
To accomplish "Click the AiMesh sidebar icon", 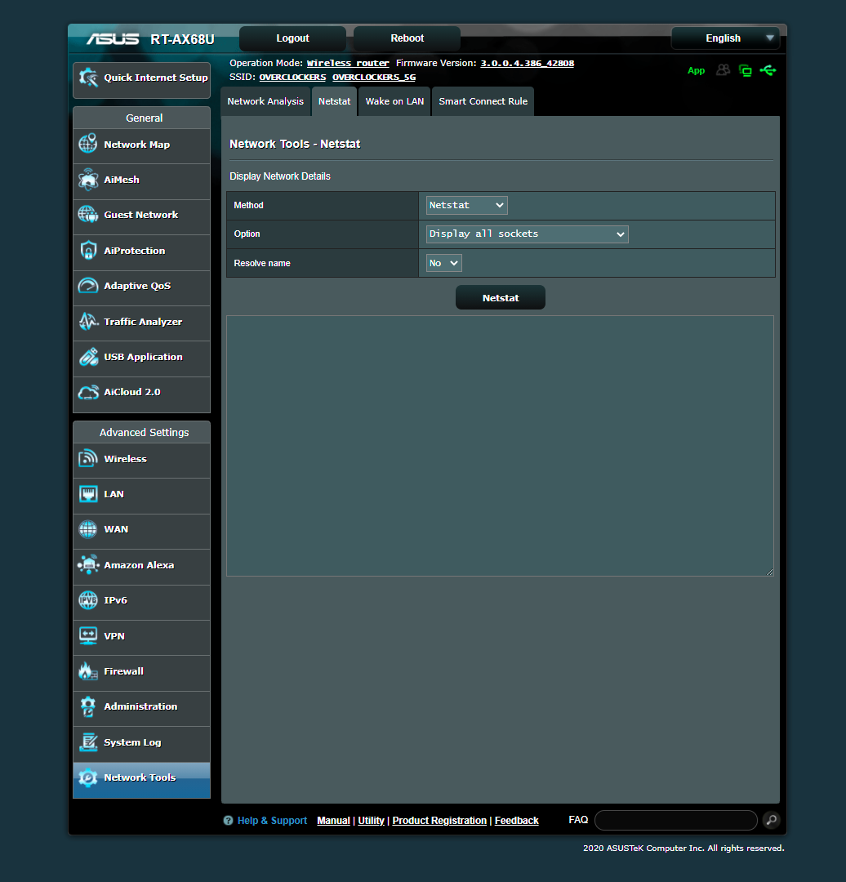I will pyautogui.click(x=88, y=180).
